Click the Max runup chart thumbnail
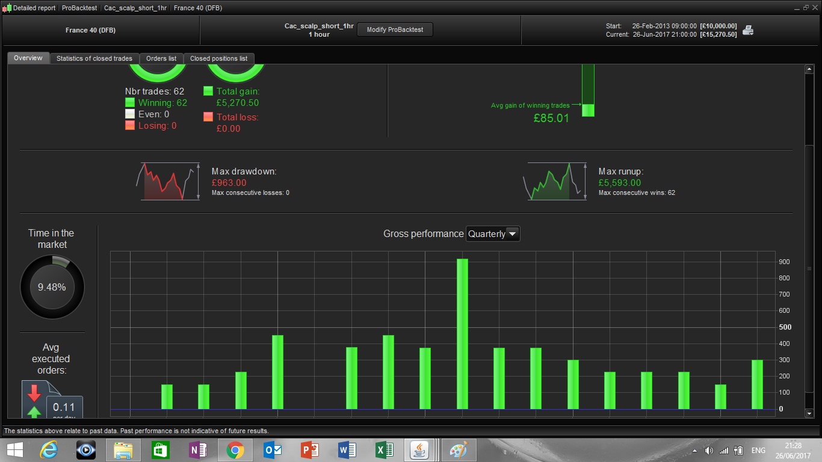The width and height of the screenshot is (822, 462). tap(555, 181)
